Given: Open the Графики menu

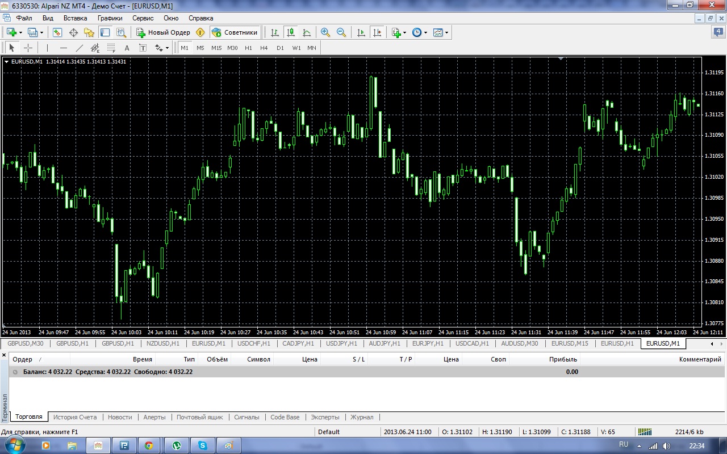Looking at the screenshot, I should (x=110, y=18).
